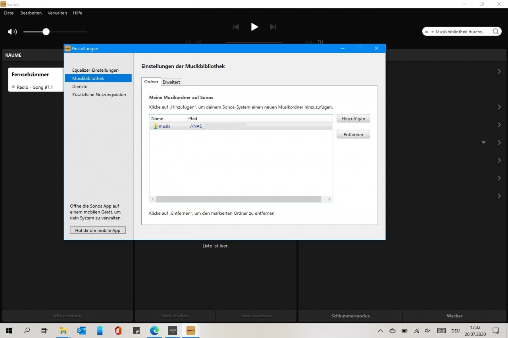Click the muted system volume tray icon
This screenshot has height=338, width=508.
[428, 330]
